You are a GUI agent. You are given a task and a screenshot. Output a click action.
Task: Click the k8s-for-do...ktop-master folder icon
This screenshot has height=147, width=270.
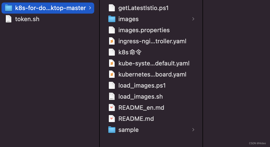tap(9, 8)
